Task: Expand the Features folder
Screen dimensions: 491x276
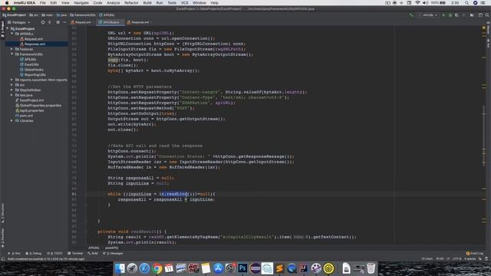Action: coord(12,49)
